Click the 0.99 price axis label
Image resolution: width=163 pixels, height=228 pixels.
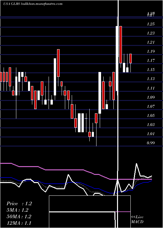pos(151,143)
